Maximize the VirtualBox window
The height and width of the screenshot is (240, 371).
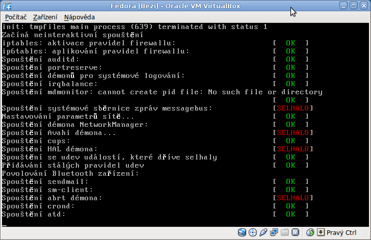354,6
